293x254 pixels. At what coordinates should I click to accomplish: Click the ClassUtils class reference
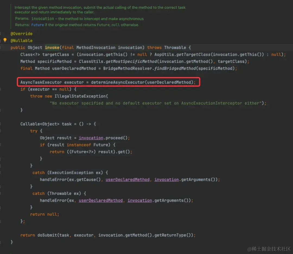coord(91,61)
